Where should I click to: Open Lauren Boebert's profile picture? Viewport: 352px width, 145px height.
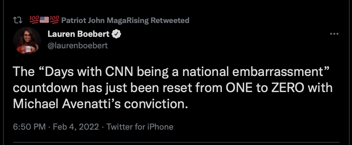pyautogui.click(x=27, y=41)
